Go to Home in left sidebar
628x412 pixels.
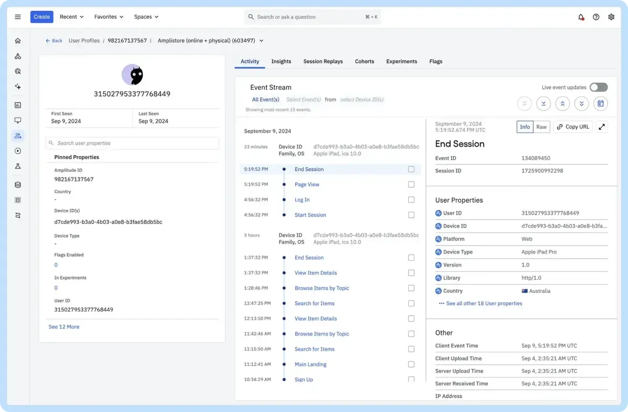(x=18, y=41)
